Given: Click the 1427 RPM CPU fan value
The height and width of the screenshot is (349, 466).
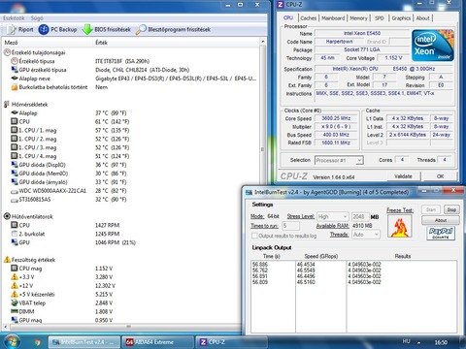Looking at the screenshot, I should coord(107,225).
